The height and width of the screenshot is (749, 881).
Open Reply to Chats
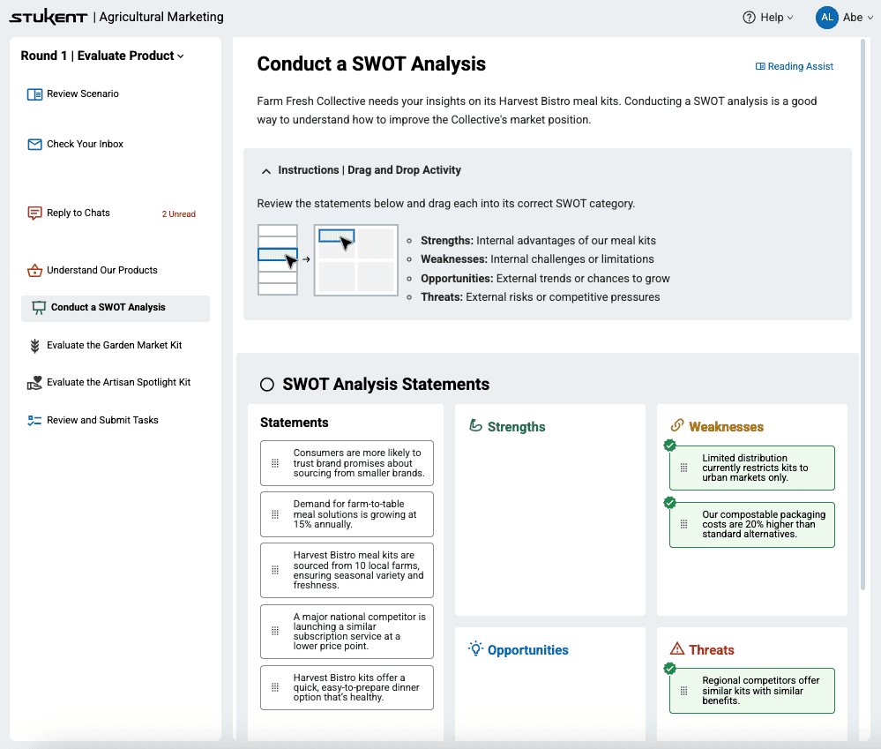pyautogui.click(x=78, y=213)
